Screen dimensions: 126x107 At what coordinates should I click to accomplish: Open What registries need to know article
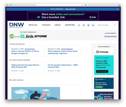coord(62,52)
